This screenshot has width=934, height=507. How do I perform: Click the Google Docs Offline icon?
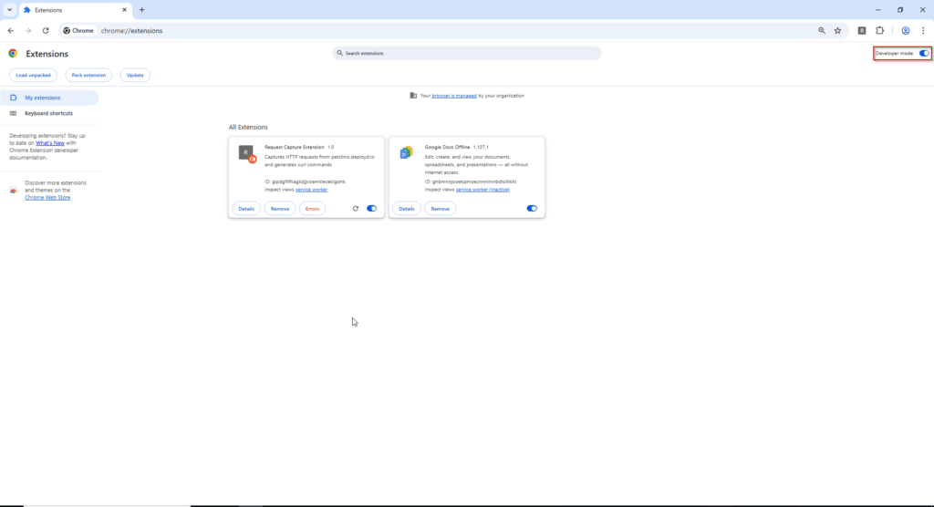tap(406, 152)
